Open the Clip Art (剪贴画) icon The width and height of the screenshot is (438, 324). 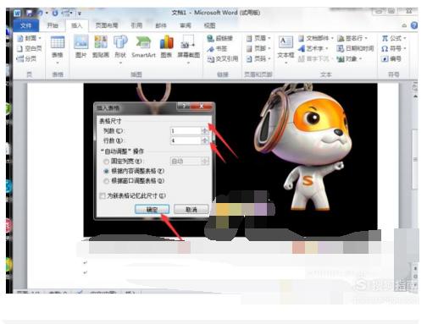101,47
